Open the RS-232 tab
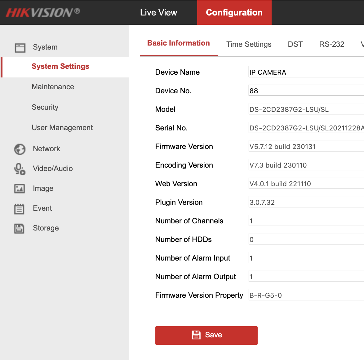364x360 pixels. [x=331, y=44]
